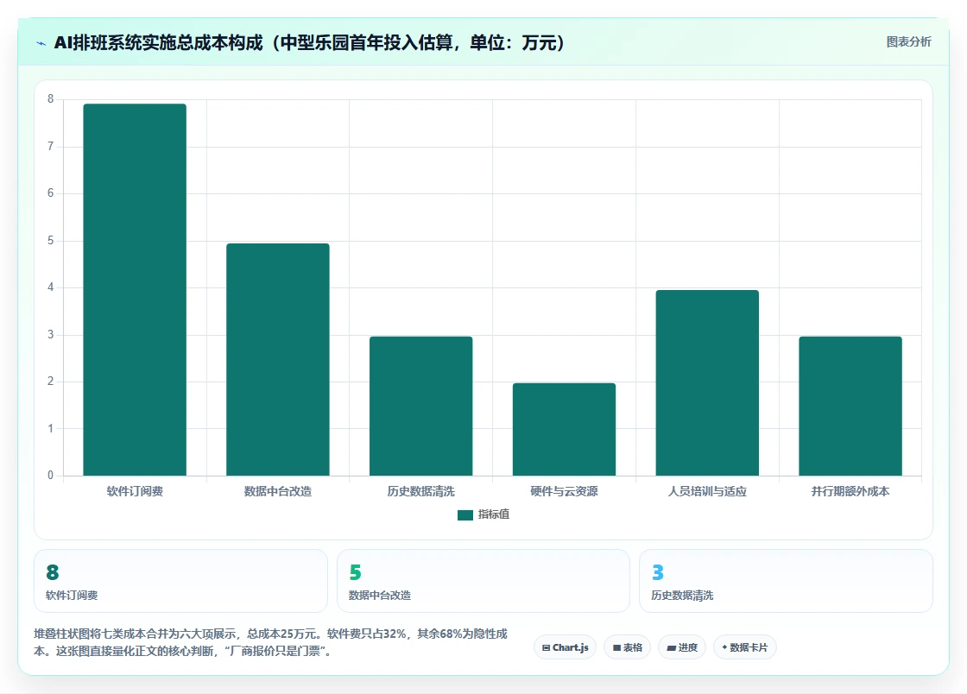This screenshot has width=967, height=694.
Task: Click the blue icon beside the chart title
Action: pos(41,43)
